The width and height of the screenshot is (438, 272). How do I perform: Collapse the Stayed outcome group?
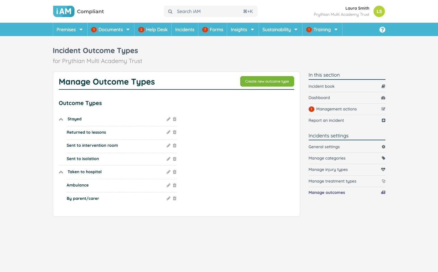(x=61, y=119)
